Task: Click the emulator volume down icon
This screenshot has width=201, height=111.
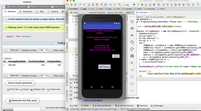Action: pyautogui.click(x=132, y=35)
